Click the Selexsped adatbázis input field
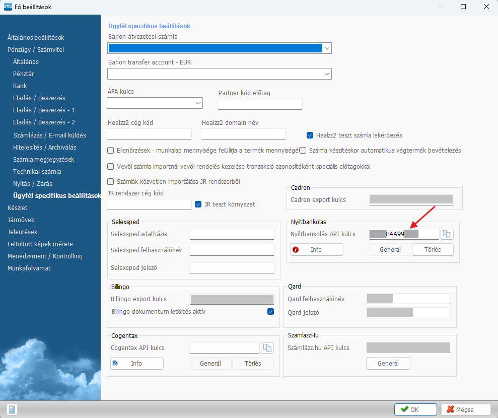 (232, 234)
